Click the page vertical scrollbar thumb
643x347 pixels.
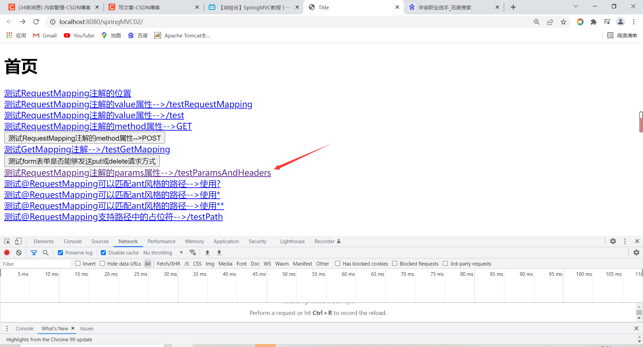point(641,122)
